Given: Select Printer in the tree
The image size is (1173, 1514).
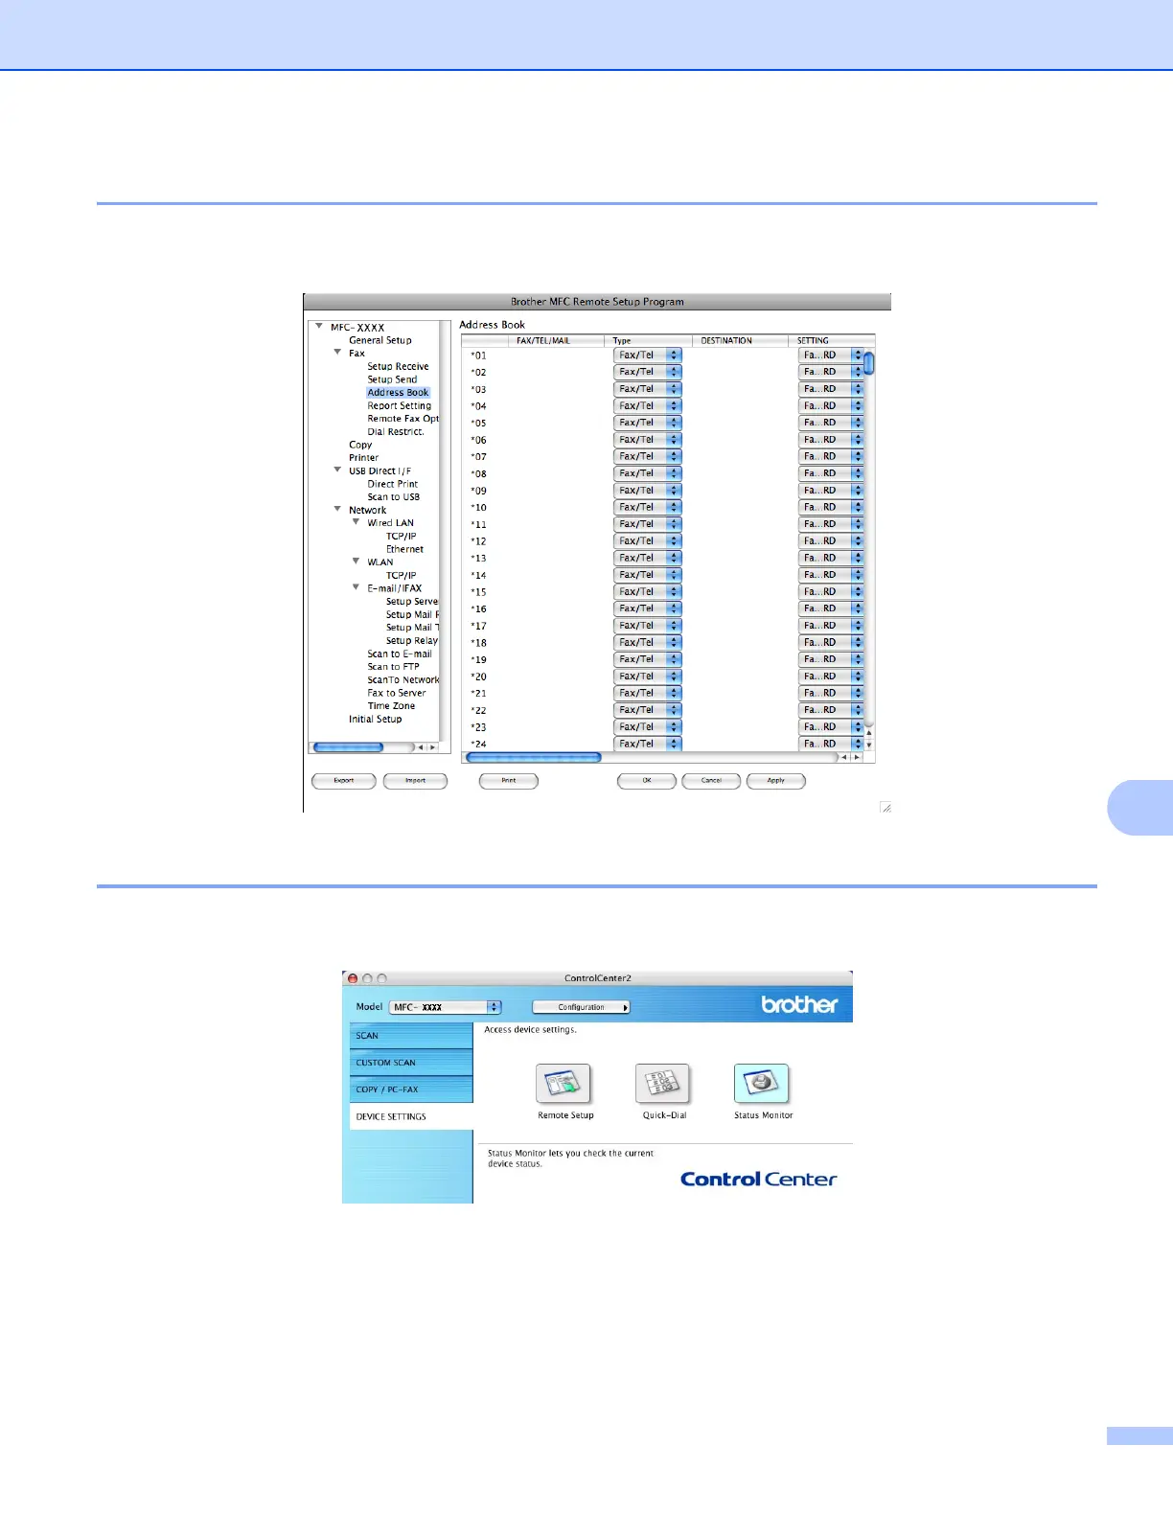Looking at the screenshot, I should (x=363, y=457).
